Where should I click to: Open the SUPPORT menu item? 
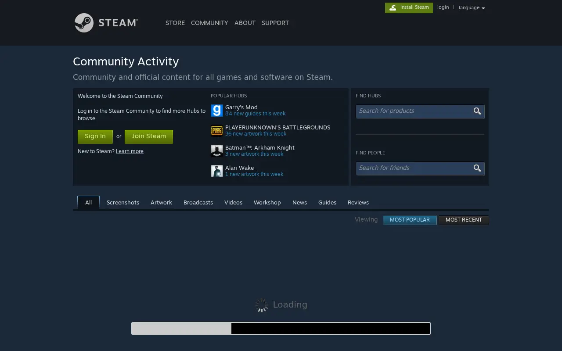coord(275,23)
